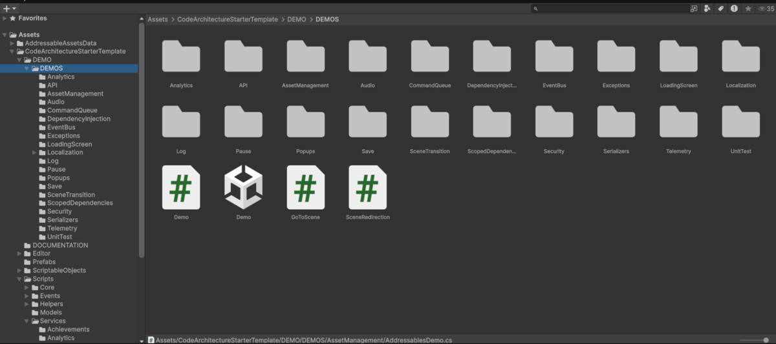Click the open search window icon
The image size is (776, 344).
[694, 8]
